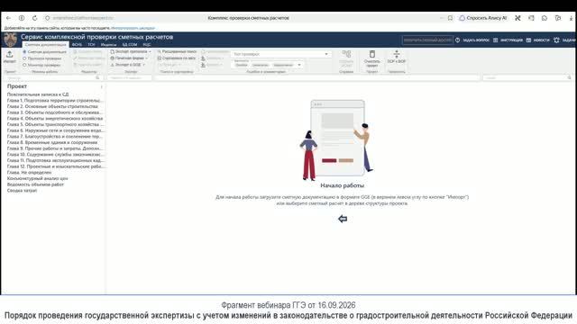
Task: Click the scissors-like browser toolbar icon
Action: pyautogui.click(x=517, y=18)
